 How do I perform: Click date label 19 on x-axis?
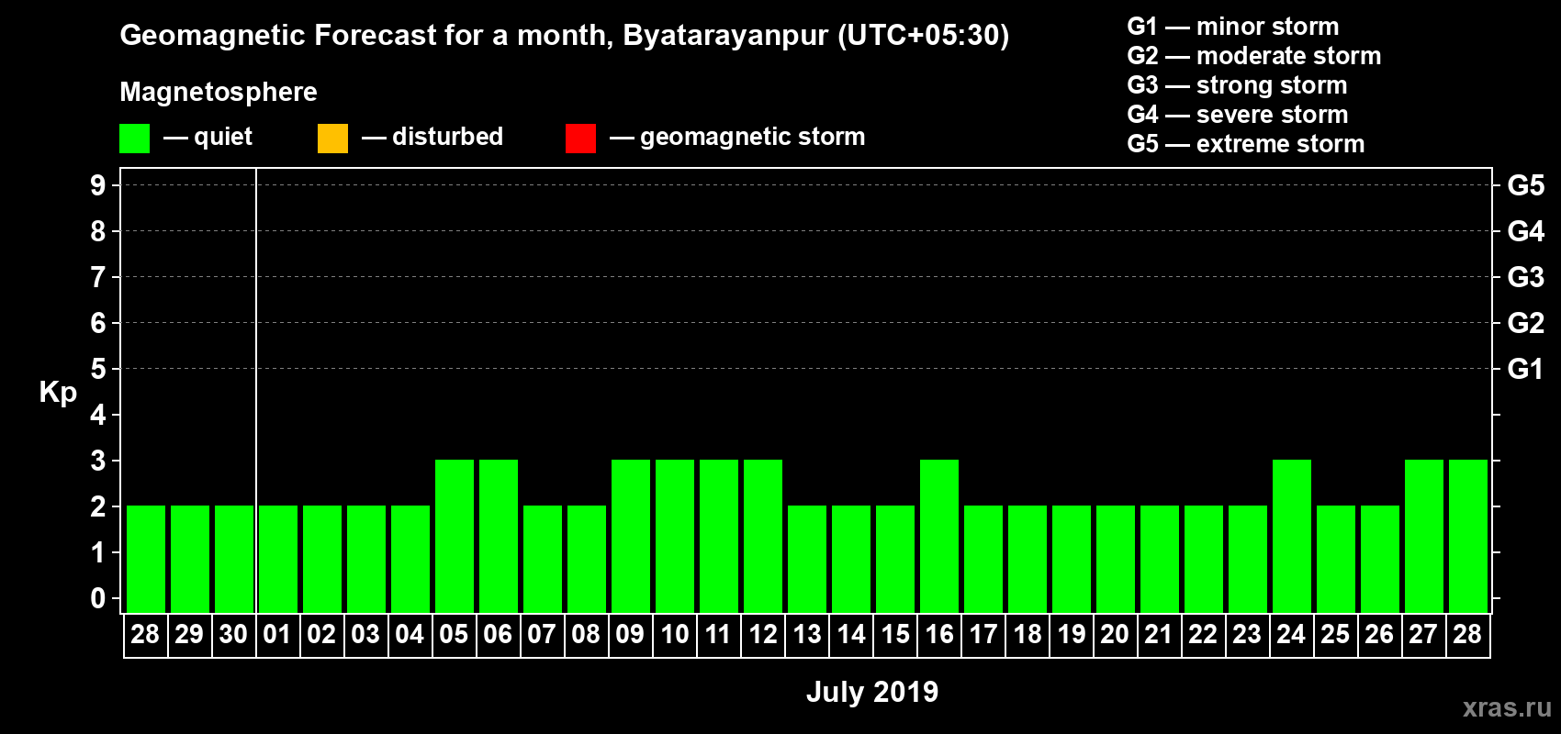tap(1072, 635)
